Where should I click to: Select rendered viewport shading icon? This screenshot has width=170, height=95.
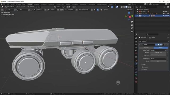tap(130, 7)
